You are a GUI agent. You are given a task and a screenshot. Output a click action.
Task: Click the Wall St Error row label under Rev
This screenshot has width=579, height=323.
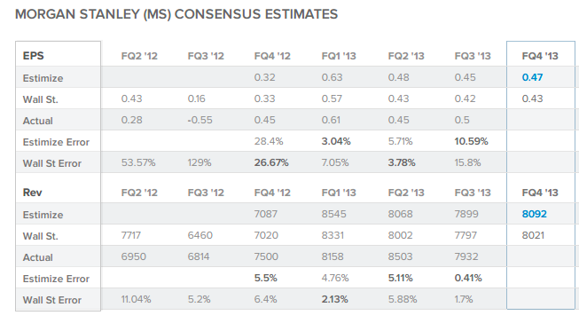[x=52, y=300]
